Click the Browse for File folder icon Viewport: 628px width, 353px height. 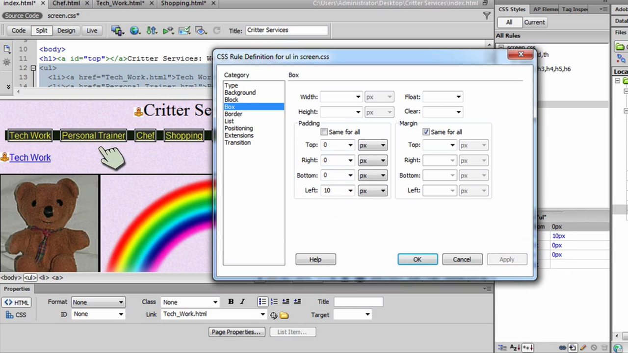(x=284, y=315)
